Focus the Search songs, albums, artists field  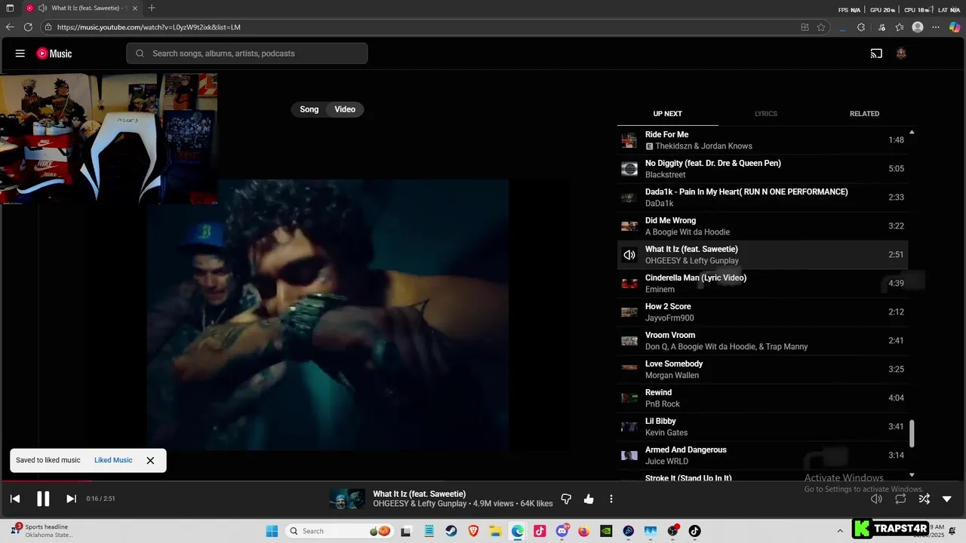(x=247, y=54)
